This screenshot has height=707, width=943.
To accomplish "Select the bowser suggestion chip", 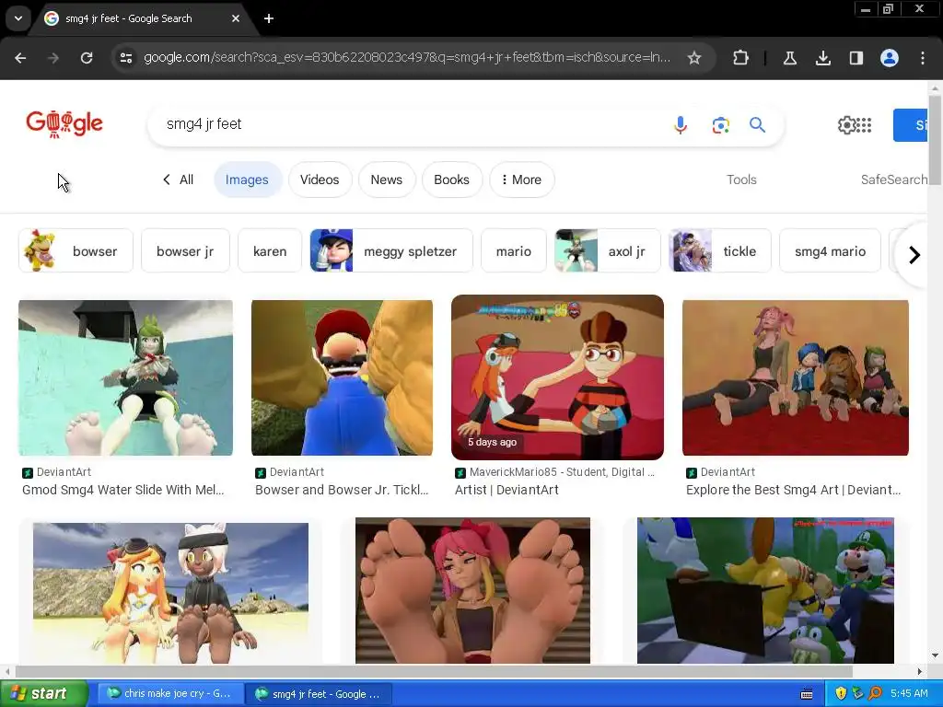I will click(x=76, y=251).
